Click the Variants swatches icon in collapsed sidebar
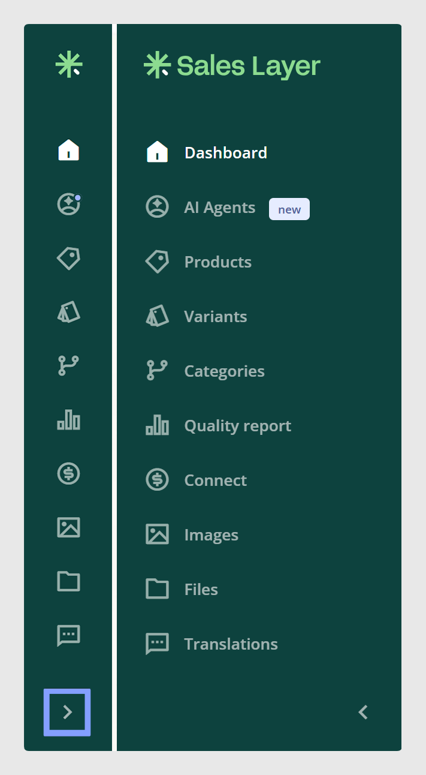 [x=68, y=313]
